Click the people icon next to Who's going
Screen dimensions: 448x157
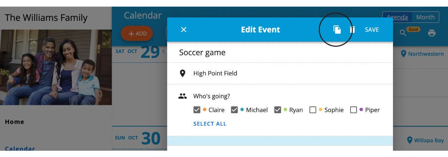pos(183,96)
